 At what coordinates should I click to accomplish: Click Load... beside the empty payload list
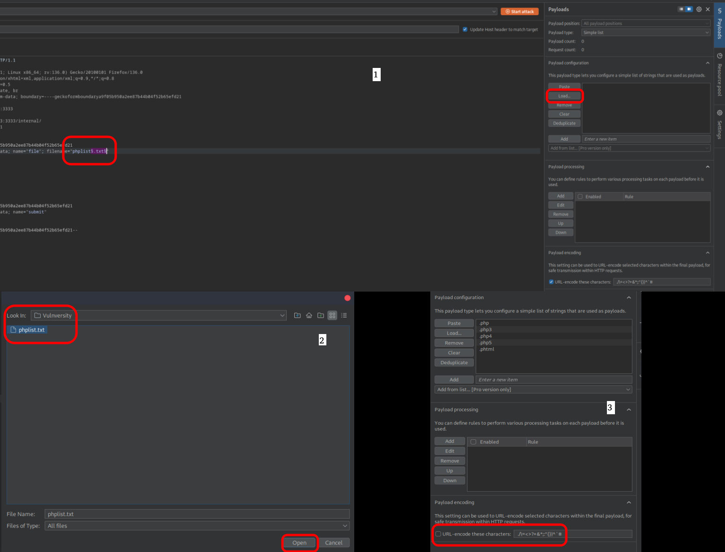click(x=564, y=96)
